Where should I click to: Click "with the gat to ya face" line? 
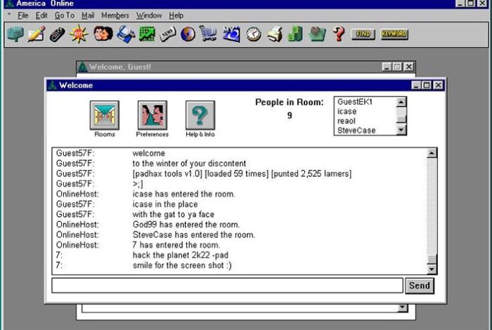[x=173, y=214]
